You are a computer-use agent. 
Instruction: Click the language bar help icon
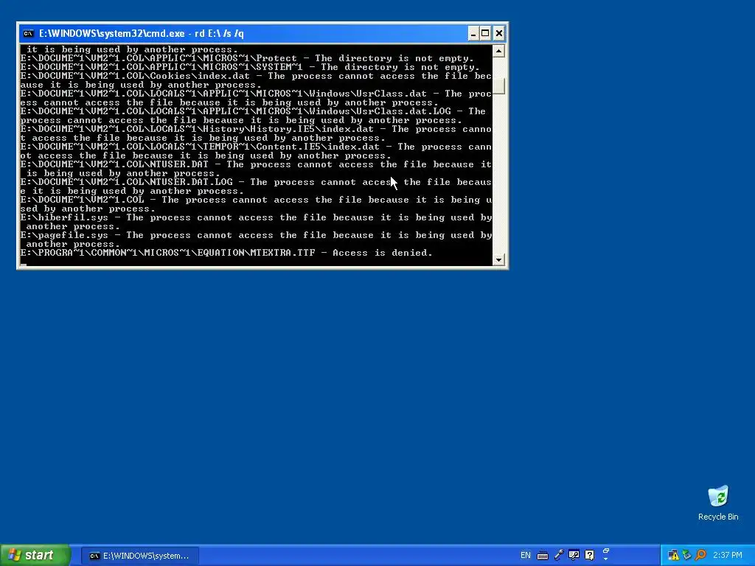click(589, 556)
